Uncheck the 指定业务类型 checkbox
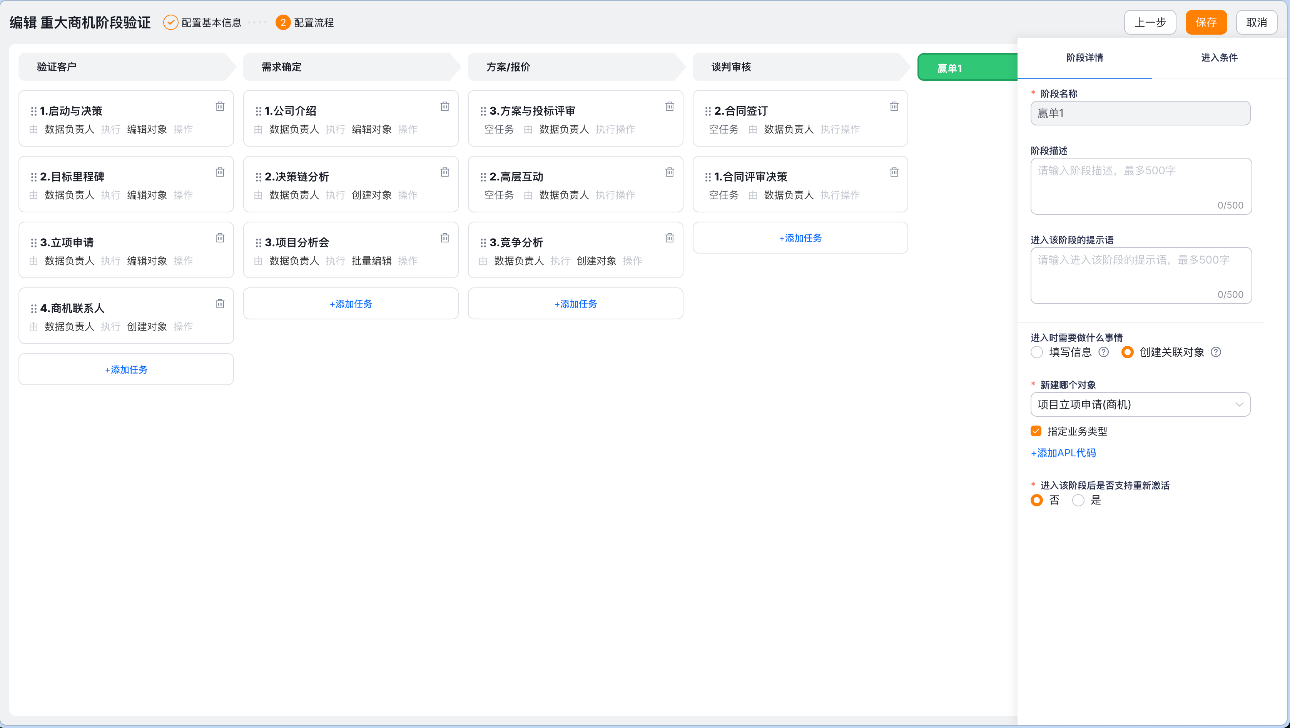 tap(1036, 431)
